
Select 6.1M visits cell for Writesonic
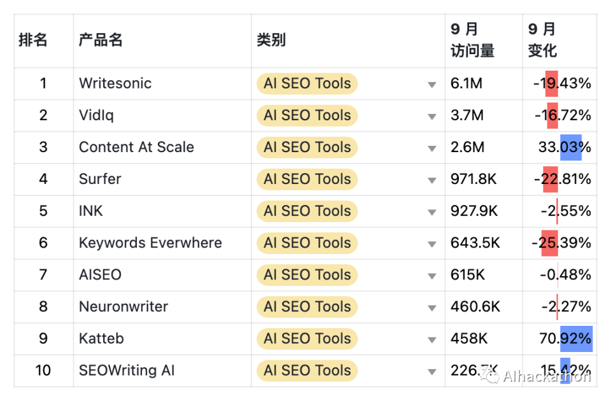click(x=467, y=83)
